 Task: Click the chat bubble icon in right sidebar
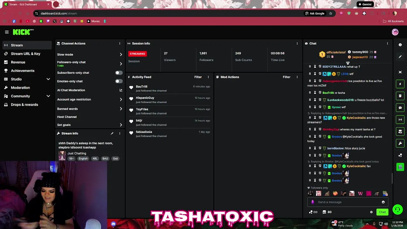click(400, 108)
